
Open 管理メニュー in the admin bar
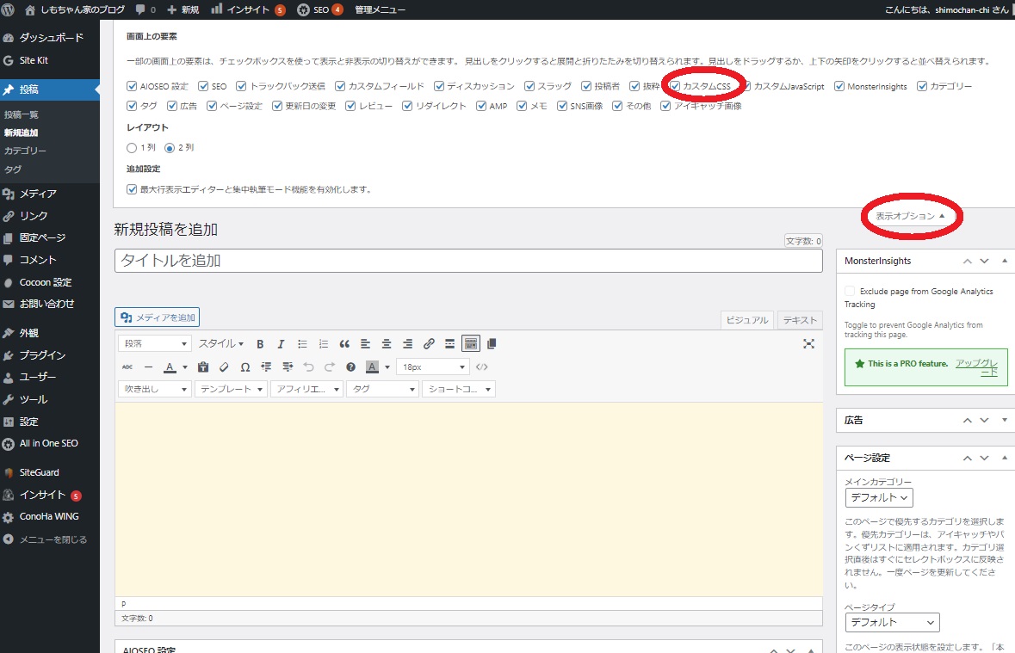click(x=380, y=9)
